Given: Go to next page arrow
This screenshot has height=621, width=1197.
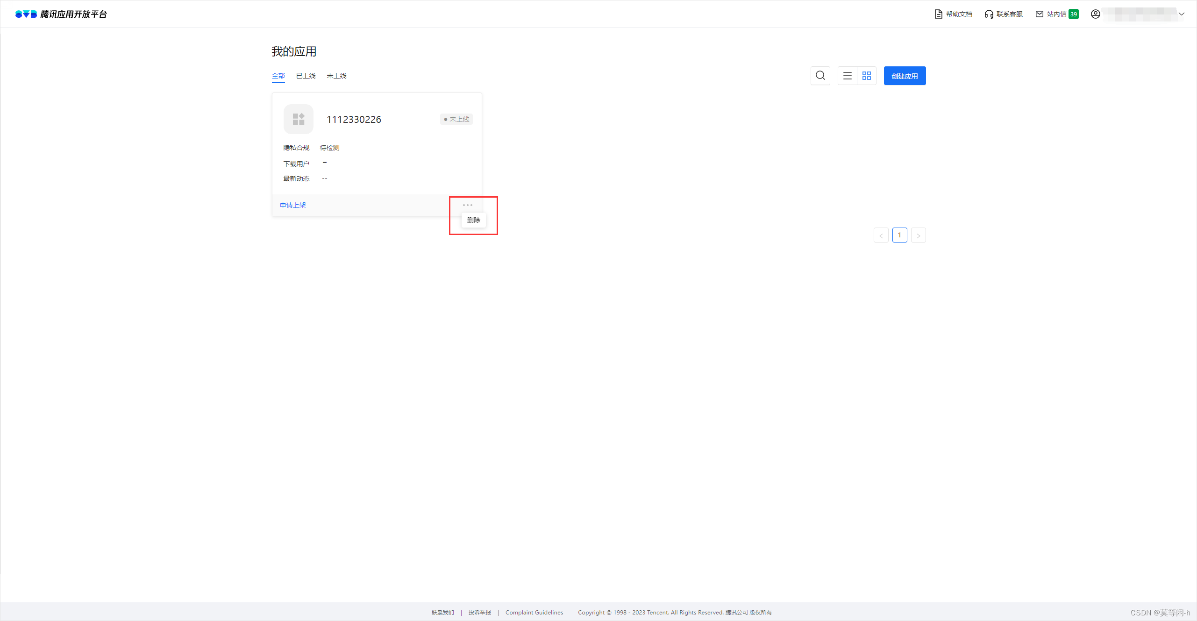Looking at the screenshot, I should [919, 235].
